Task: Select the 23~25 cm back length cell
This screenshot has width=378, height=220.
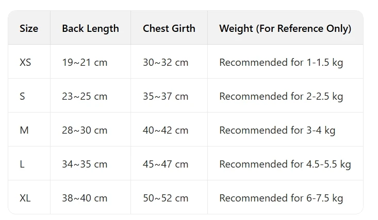Action: pos(85,96)
